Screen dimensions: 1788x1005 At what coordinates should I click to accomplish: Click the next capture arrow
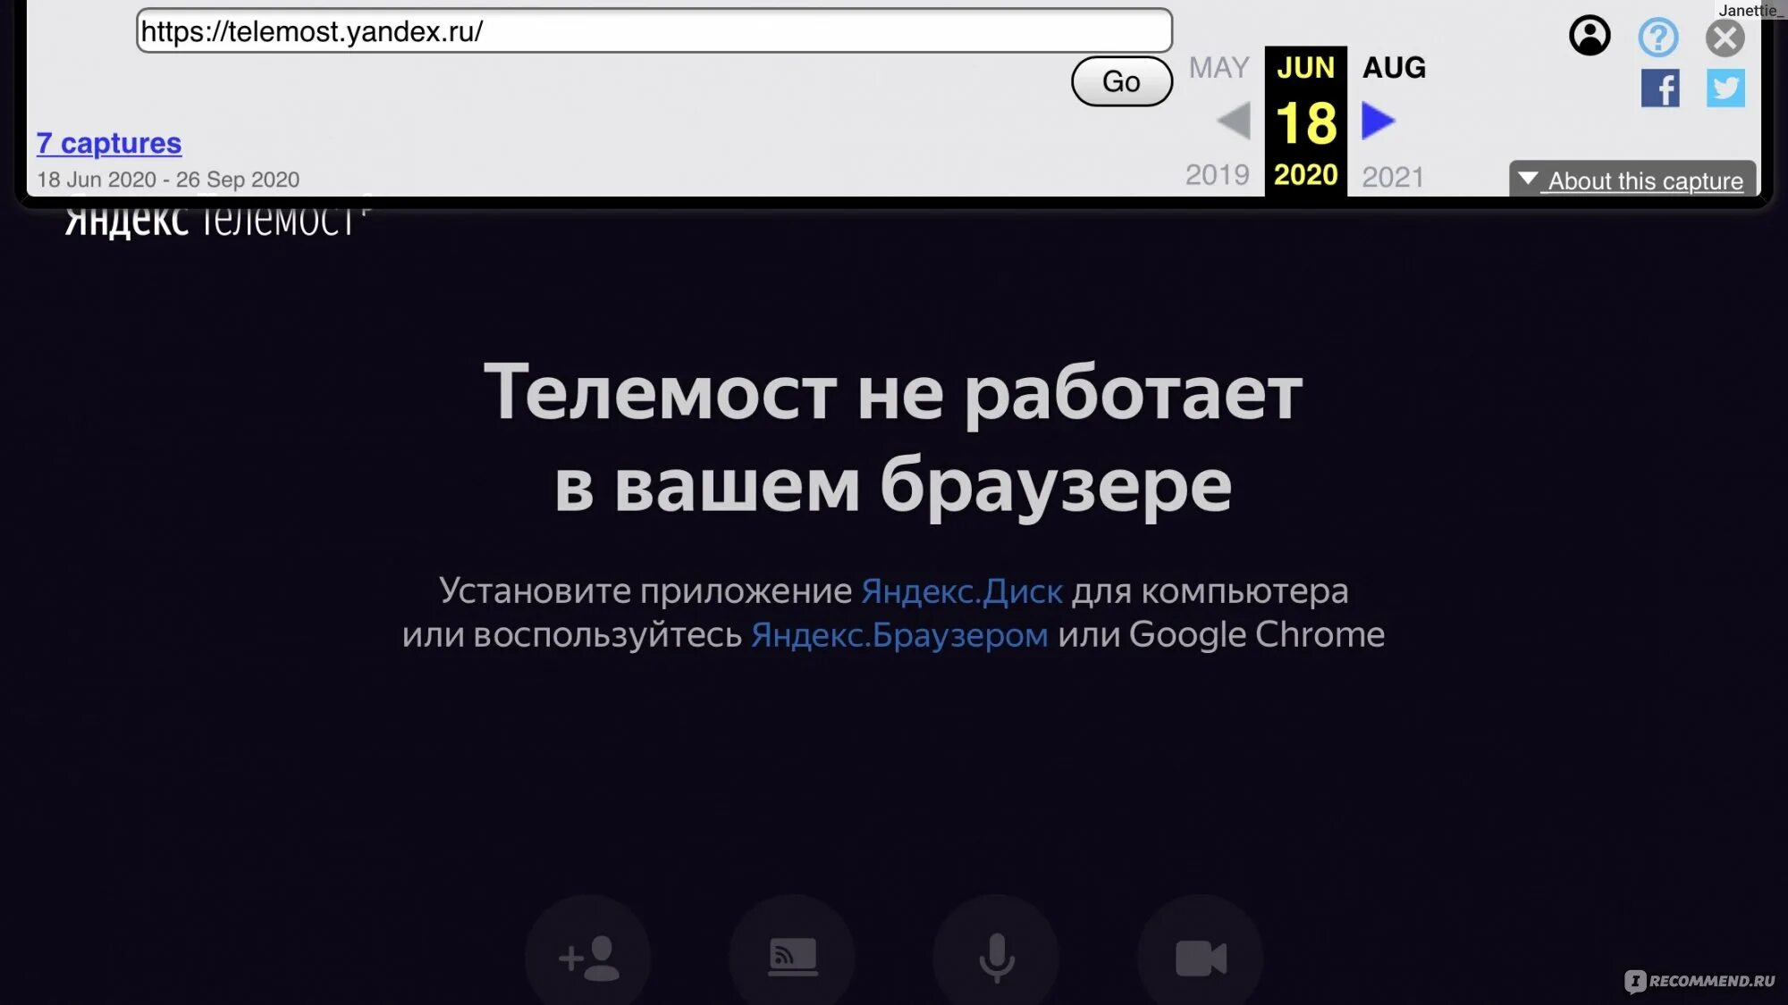pos(1379,119)
